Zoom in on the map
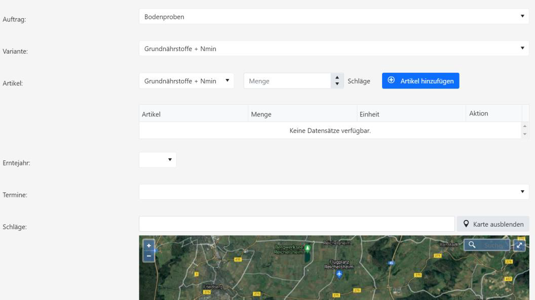The width and height of the screenshot is (535, 300). (x=148, y=245)
